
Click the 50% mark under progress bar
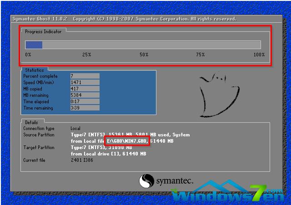144,55
